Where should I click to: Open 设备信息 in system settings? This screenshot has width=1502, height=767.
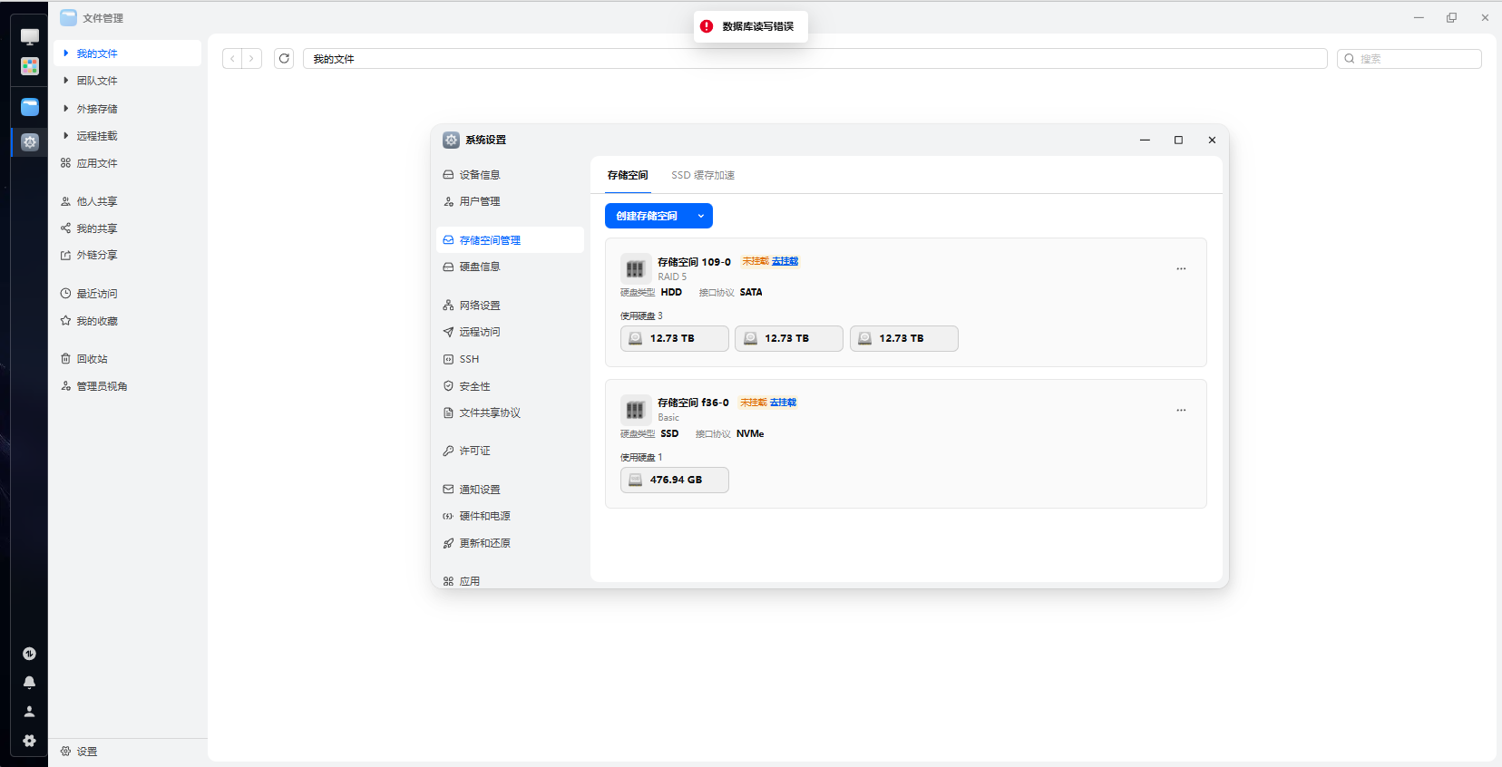(510, 175)
